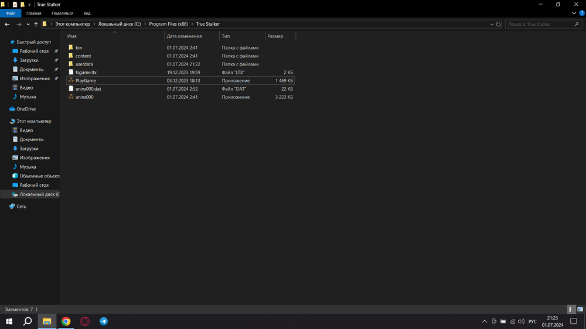586x329 pixels.
Task: Sort files by the Дата изменения column
Action: [184, 36]
